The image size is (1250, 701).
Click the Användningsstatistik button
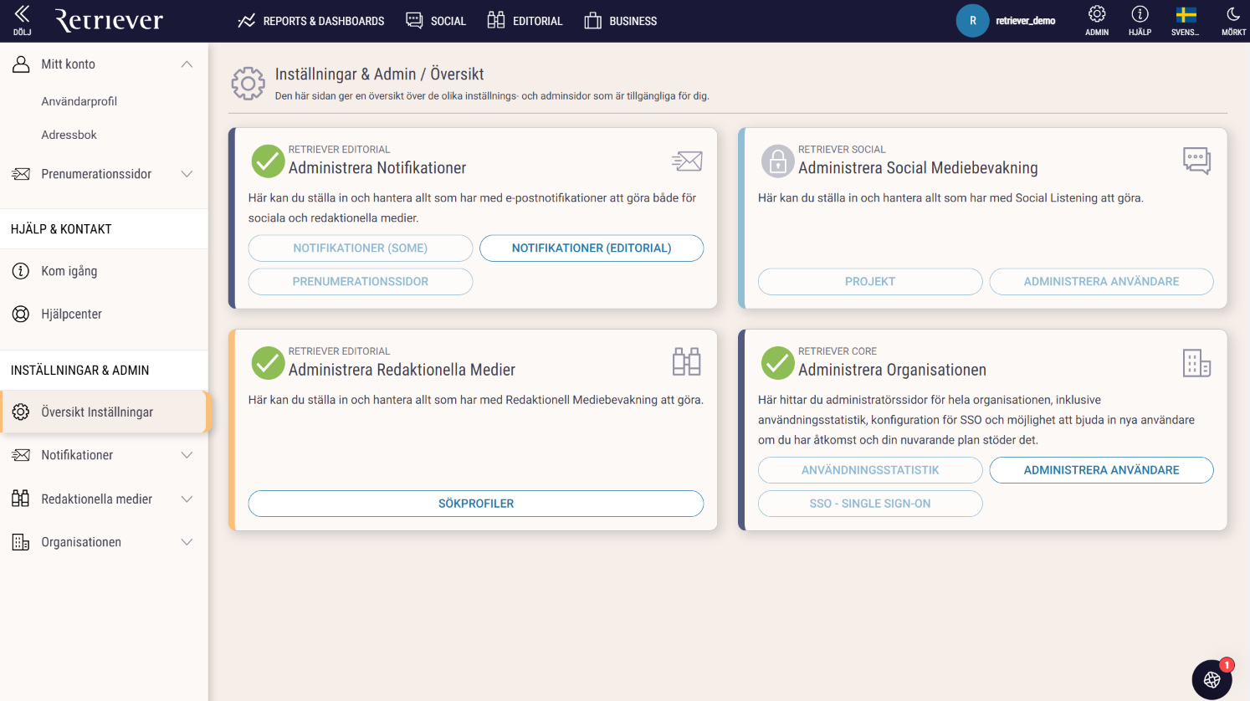[x=870, y=470]
